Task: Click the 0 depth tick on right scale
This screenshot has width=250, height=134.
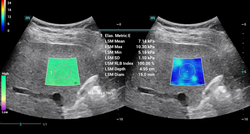Action: [244, 25]
